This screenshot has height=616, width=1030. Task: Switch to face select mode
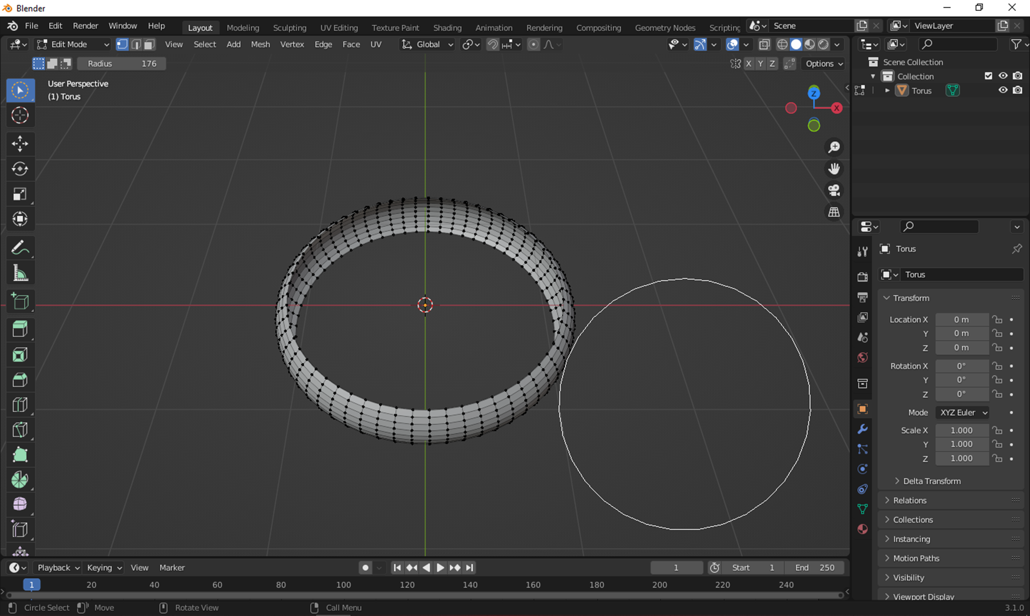[x=149, y=44]
